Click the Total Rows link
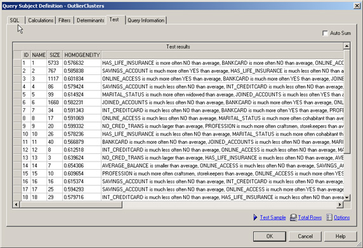This screenshot has width=363, height=248. pos(310,217)
